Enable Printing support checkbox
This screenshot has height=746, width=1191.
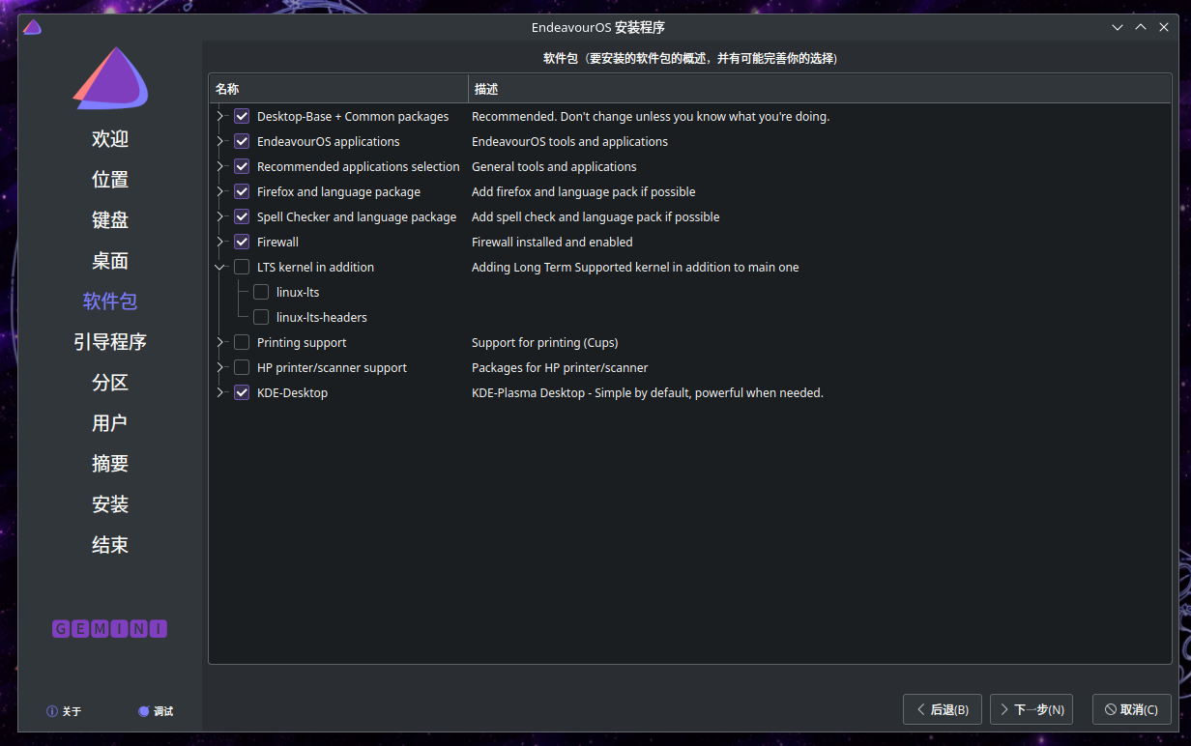242,342
